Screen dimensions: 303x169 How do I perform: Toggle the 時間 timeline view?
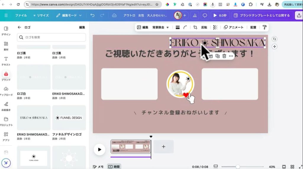coord(114,167)
